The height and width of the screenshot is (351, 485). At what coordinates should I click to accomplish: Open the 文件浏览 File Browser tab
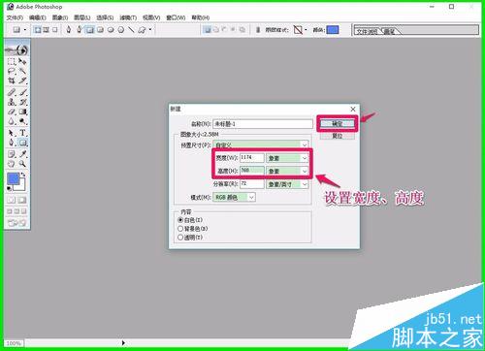tap(367, 31)
